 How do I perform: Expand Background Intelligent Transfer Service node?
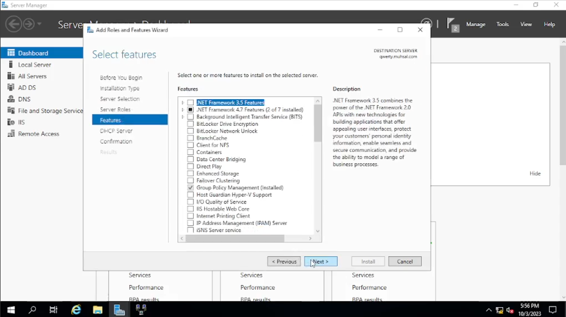click(x=183, y=117)
